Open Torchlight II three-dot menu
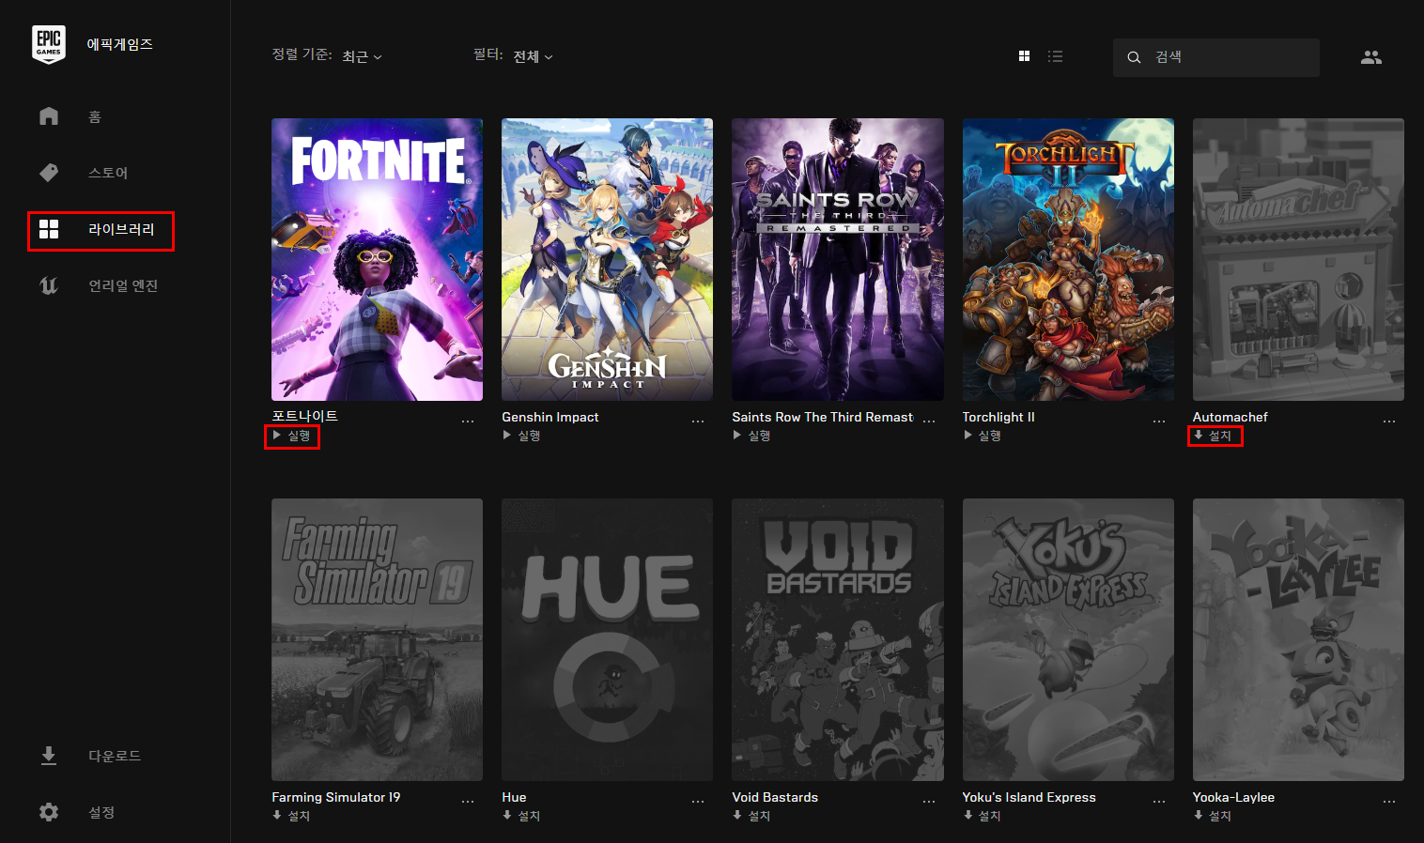This screenshot has width=1424, height=843. [1159, 421]
